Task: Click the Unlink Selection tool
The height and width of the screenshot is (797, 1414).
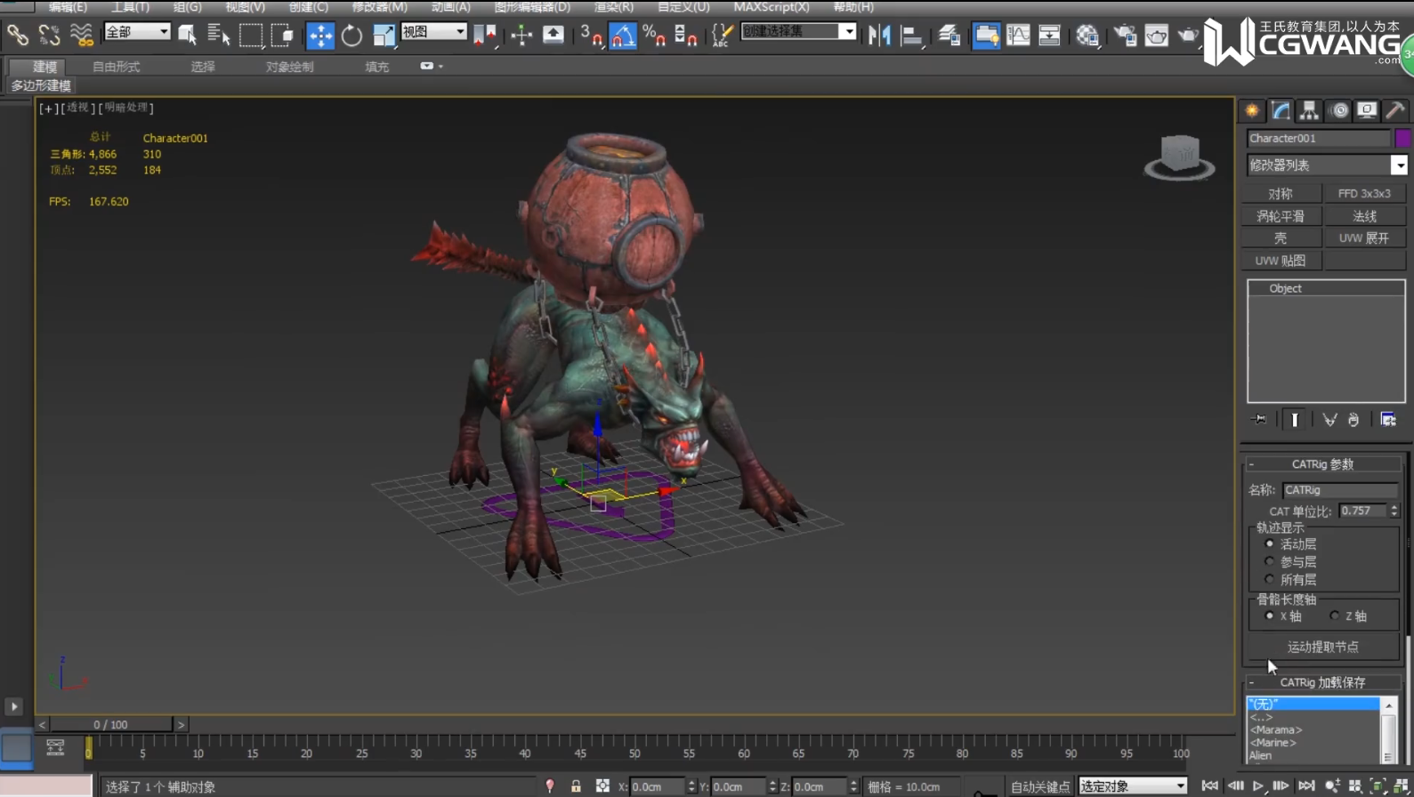Action: (x=49, y=35)
